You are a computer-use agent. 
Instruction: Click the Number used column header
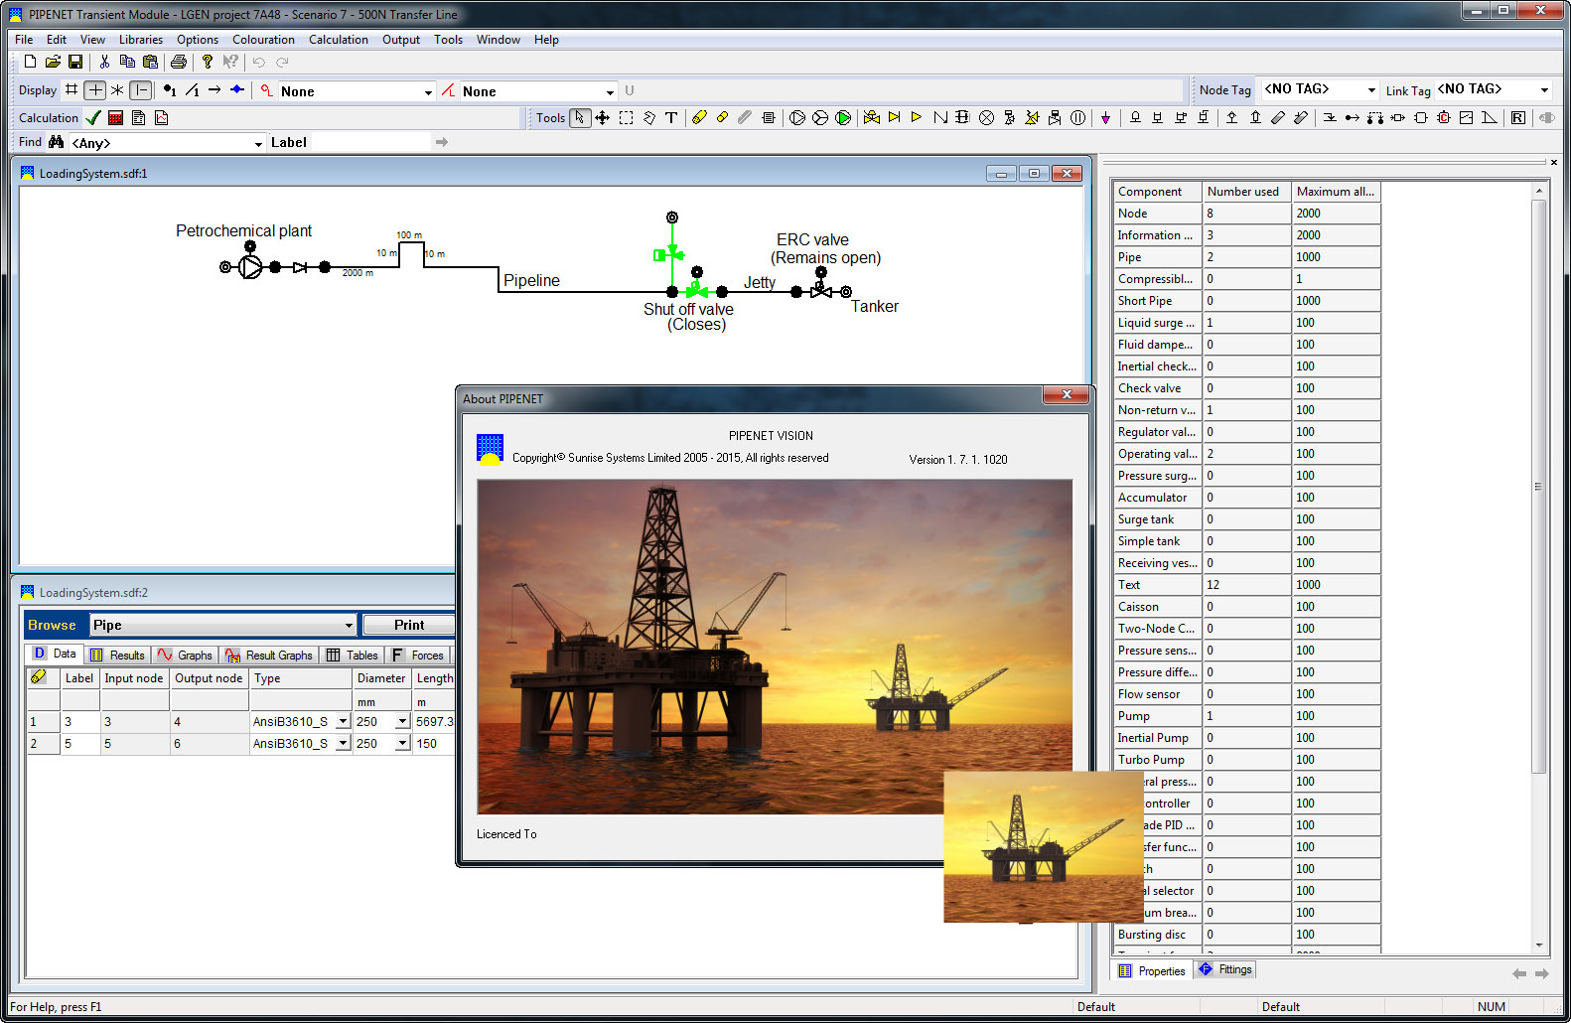(1246, 192)
